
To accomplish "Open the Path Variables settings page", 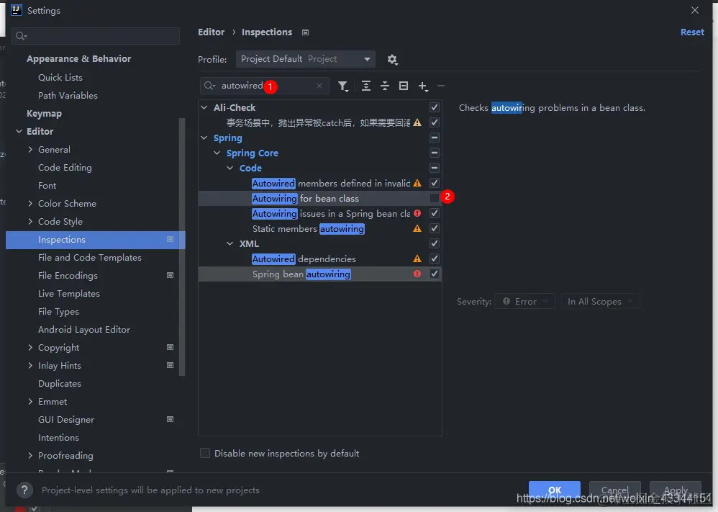I will point(68,95).
